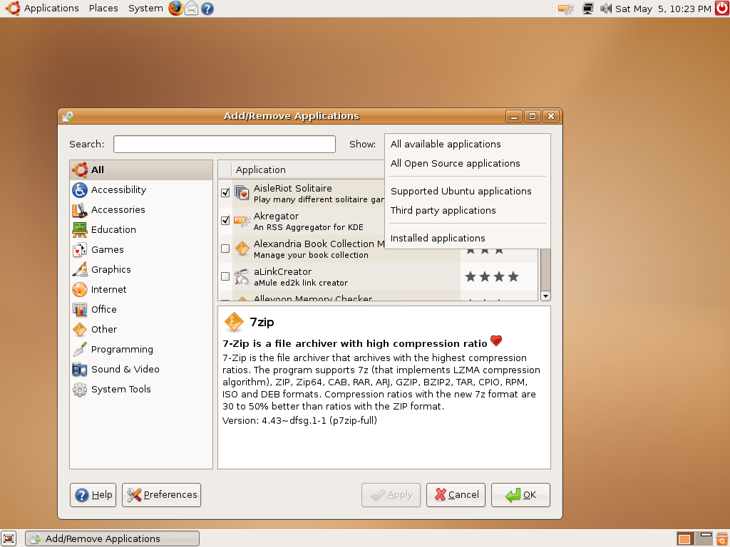The image size is (730, 547).
Task: Click the System Tools gear icon
Action: (80, 390)
